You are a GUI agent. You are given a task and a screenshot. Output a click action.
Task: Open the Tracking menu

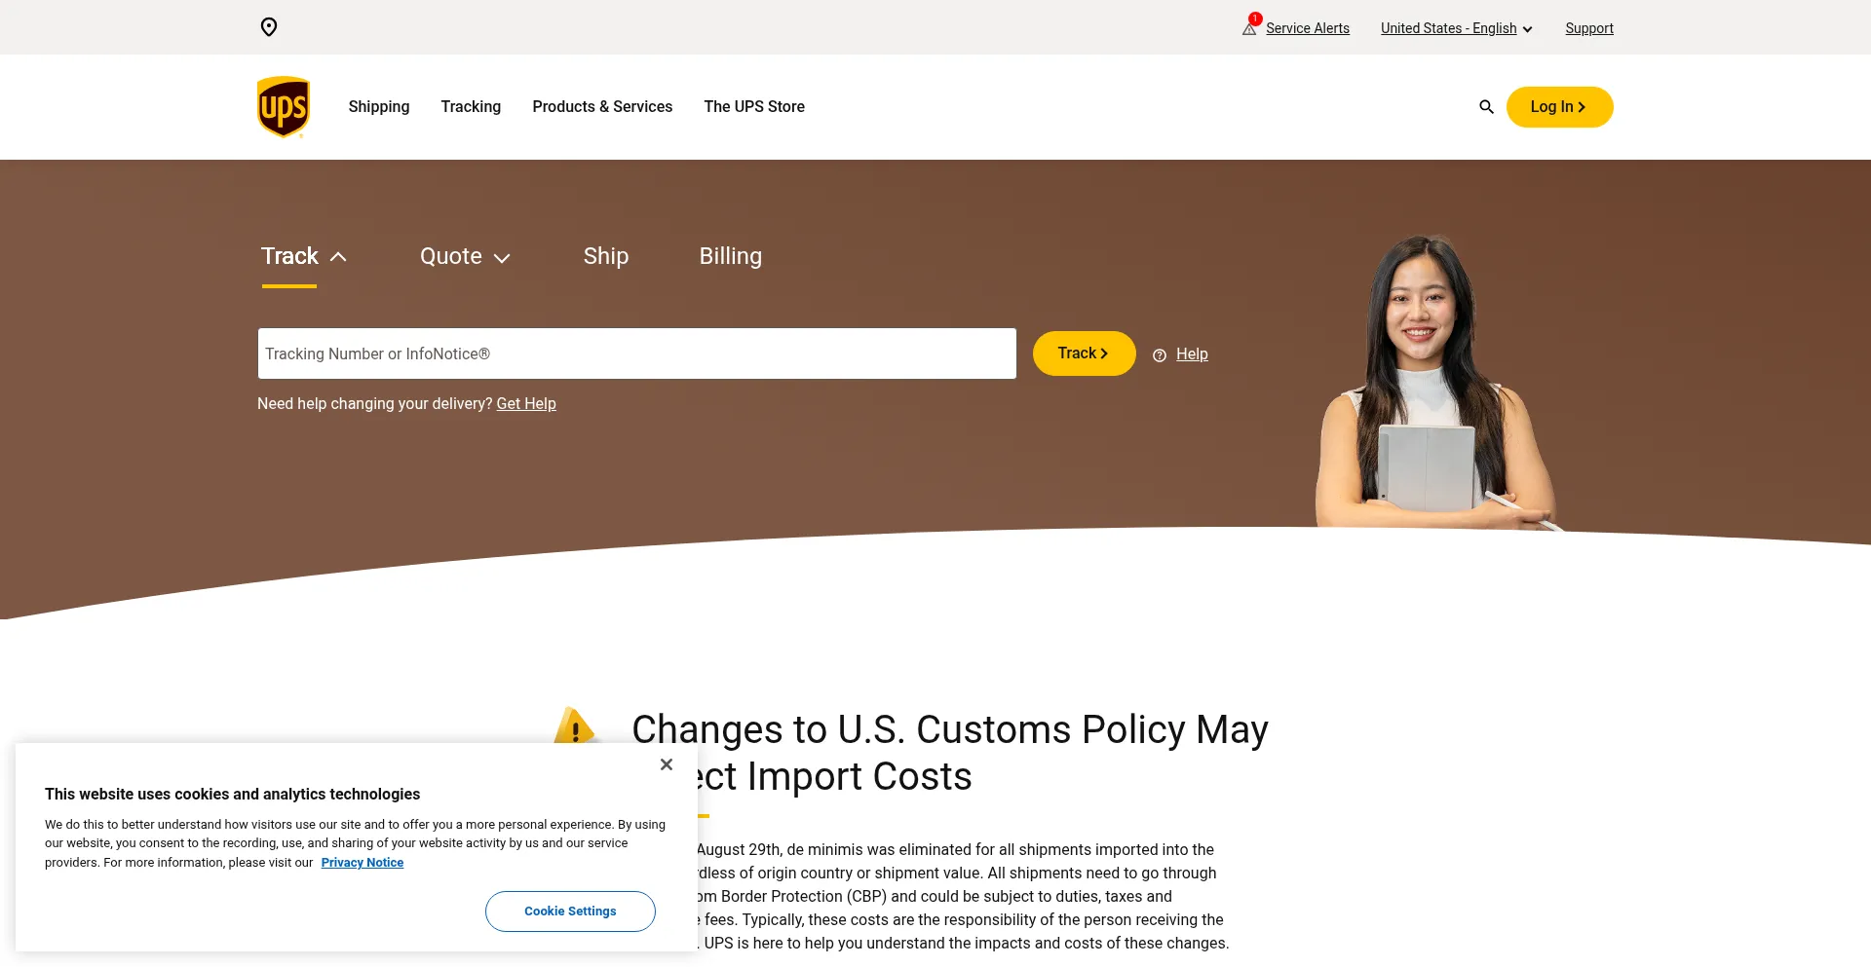pos(471,107)
